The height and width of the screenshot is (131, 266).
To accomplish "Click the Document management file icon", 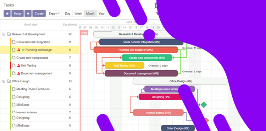I will pyautogui.click(x=14, y=73).
